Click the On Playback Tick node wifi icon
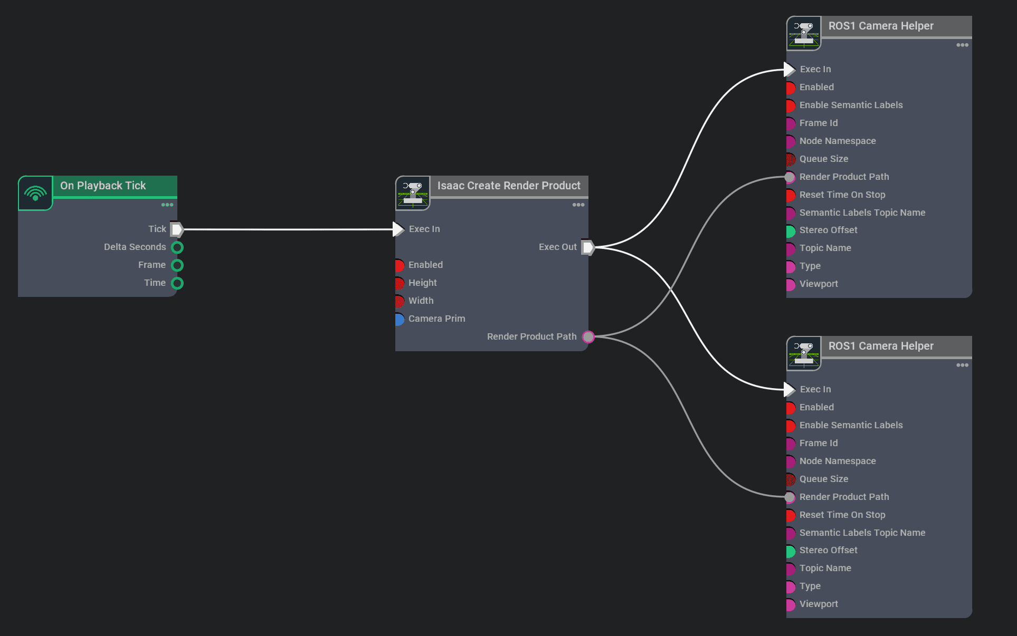1017x636 pixels. click(x=35, y=193)
